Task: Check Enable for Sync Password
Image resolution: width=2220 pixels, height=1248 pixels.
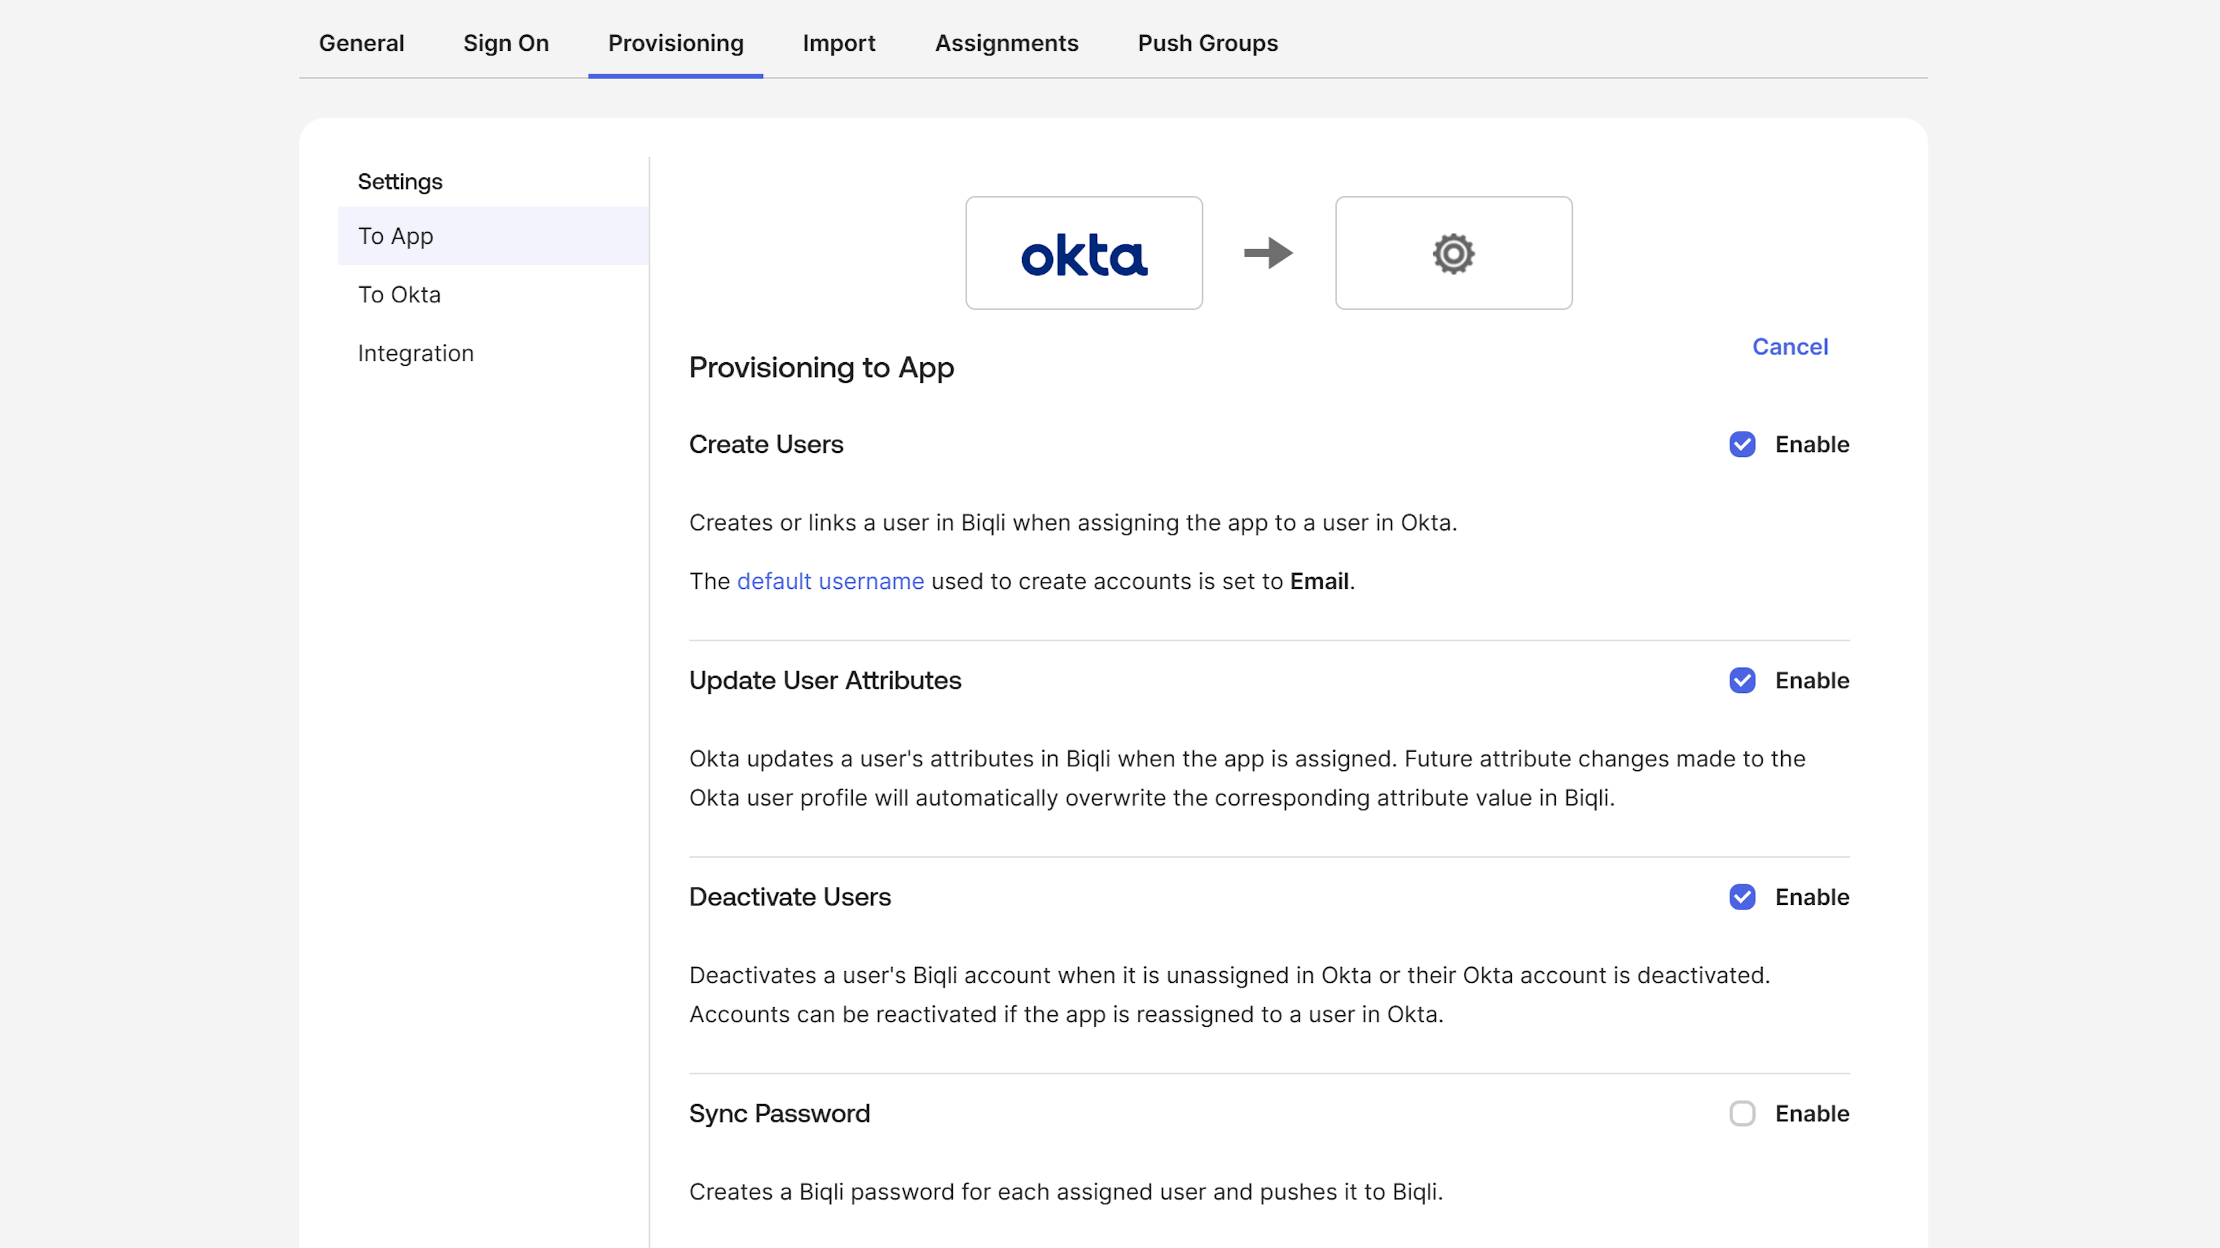Action: tap(1742, 1113)
